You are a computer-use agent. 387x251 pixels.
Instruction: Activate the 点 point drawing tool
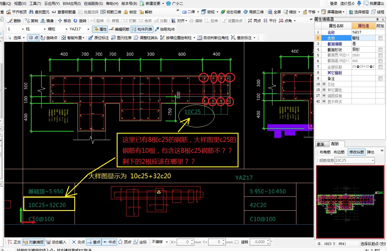33,38
